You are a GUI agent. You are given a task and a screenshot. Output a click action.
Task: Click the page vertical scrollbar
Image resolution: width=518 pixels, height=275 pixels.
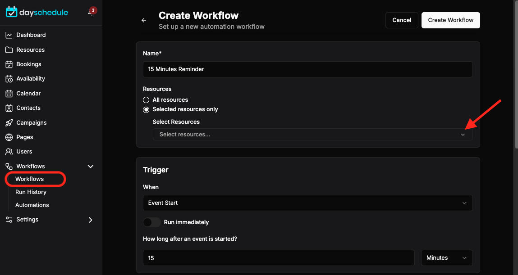516,74
